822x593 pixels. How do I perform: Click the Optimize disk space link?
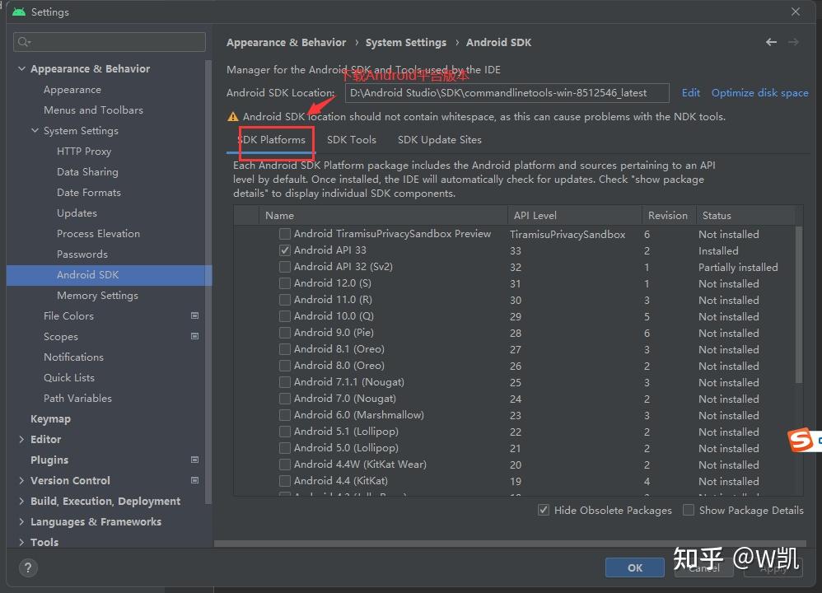coord(759,92)
